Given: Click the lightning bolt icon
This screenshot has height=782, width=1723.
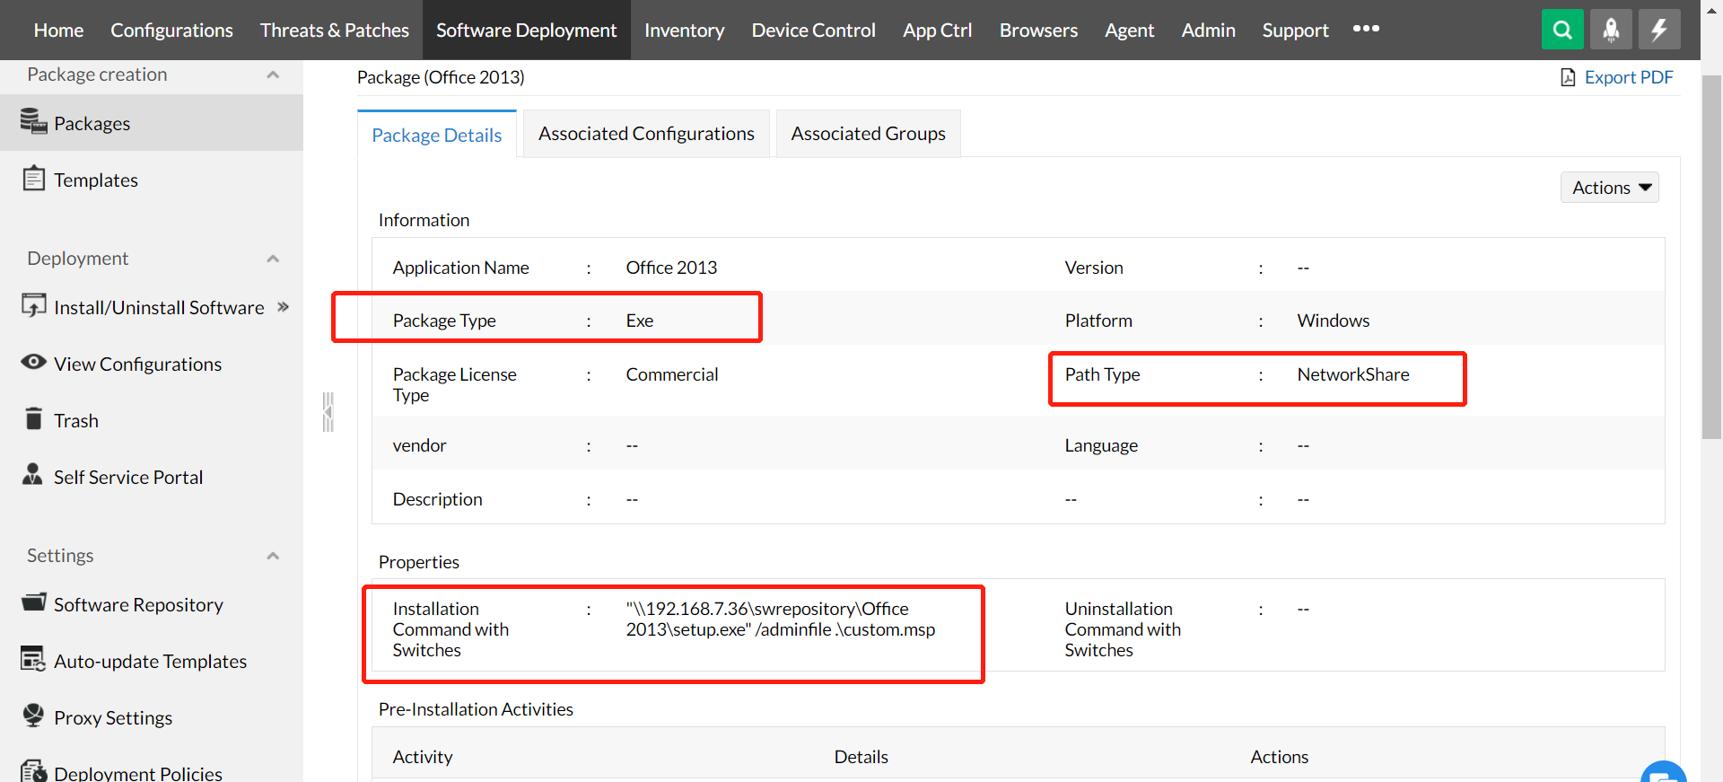Looking at the screenshot, I should 1659,30.
